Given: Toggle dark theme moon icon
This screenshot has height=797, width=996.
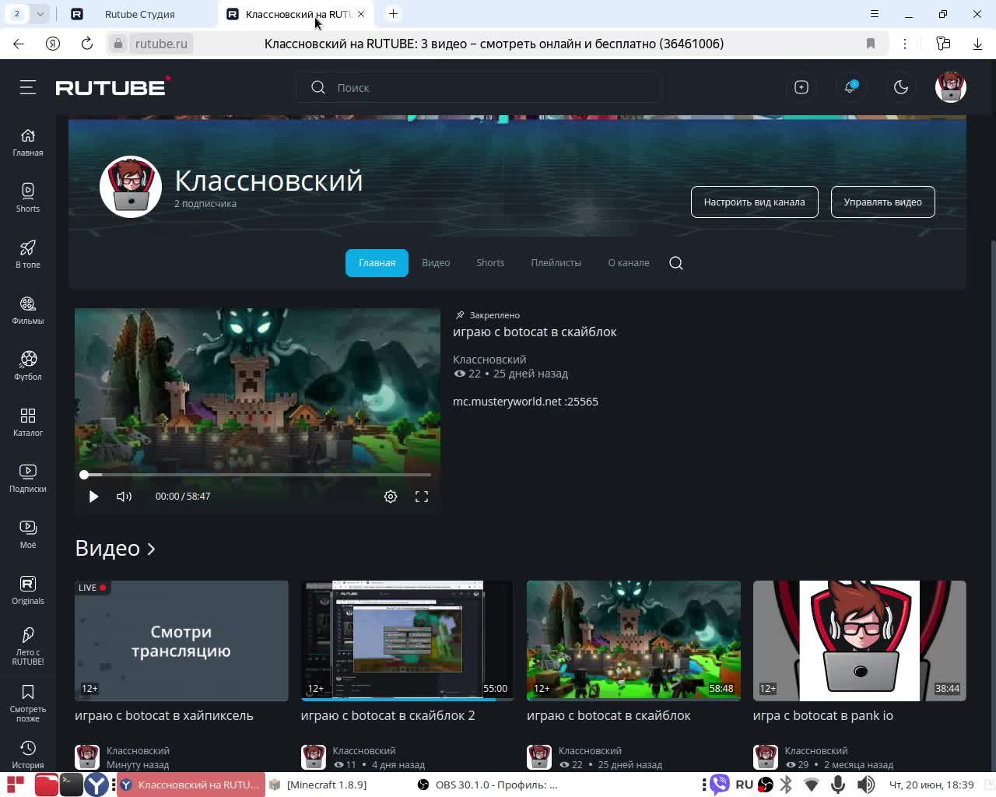Looking at the screenshot, I should point(901,87).
